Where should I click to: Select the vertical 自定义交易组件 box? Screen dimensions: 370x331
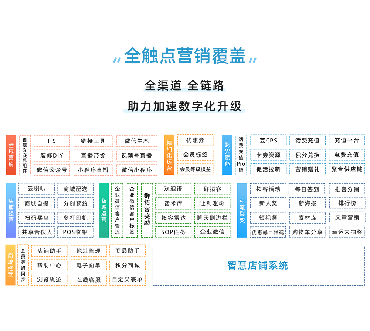click(25, 155)
